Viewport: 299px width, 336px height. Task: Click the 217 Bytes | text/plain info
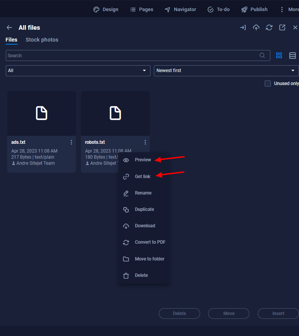(32, 157)
